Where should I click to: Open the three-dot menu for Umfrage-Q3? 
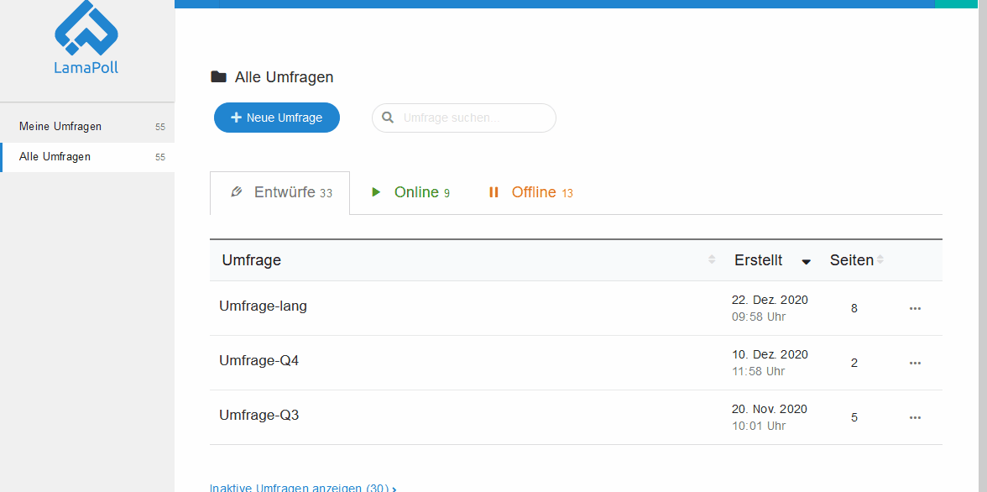click(915, 417)
